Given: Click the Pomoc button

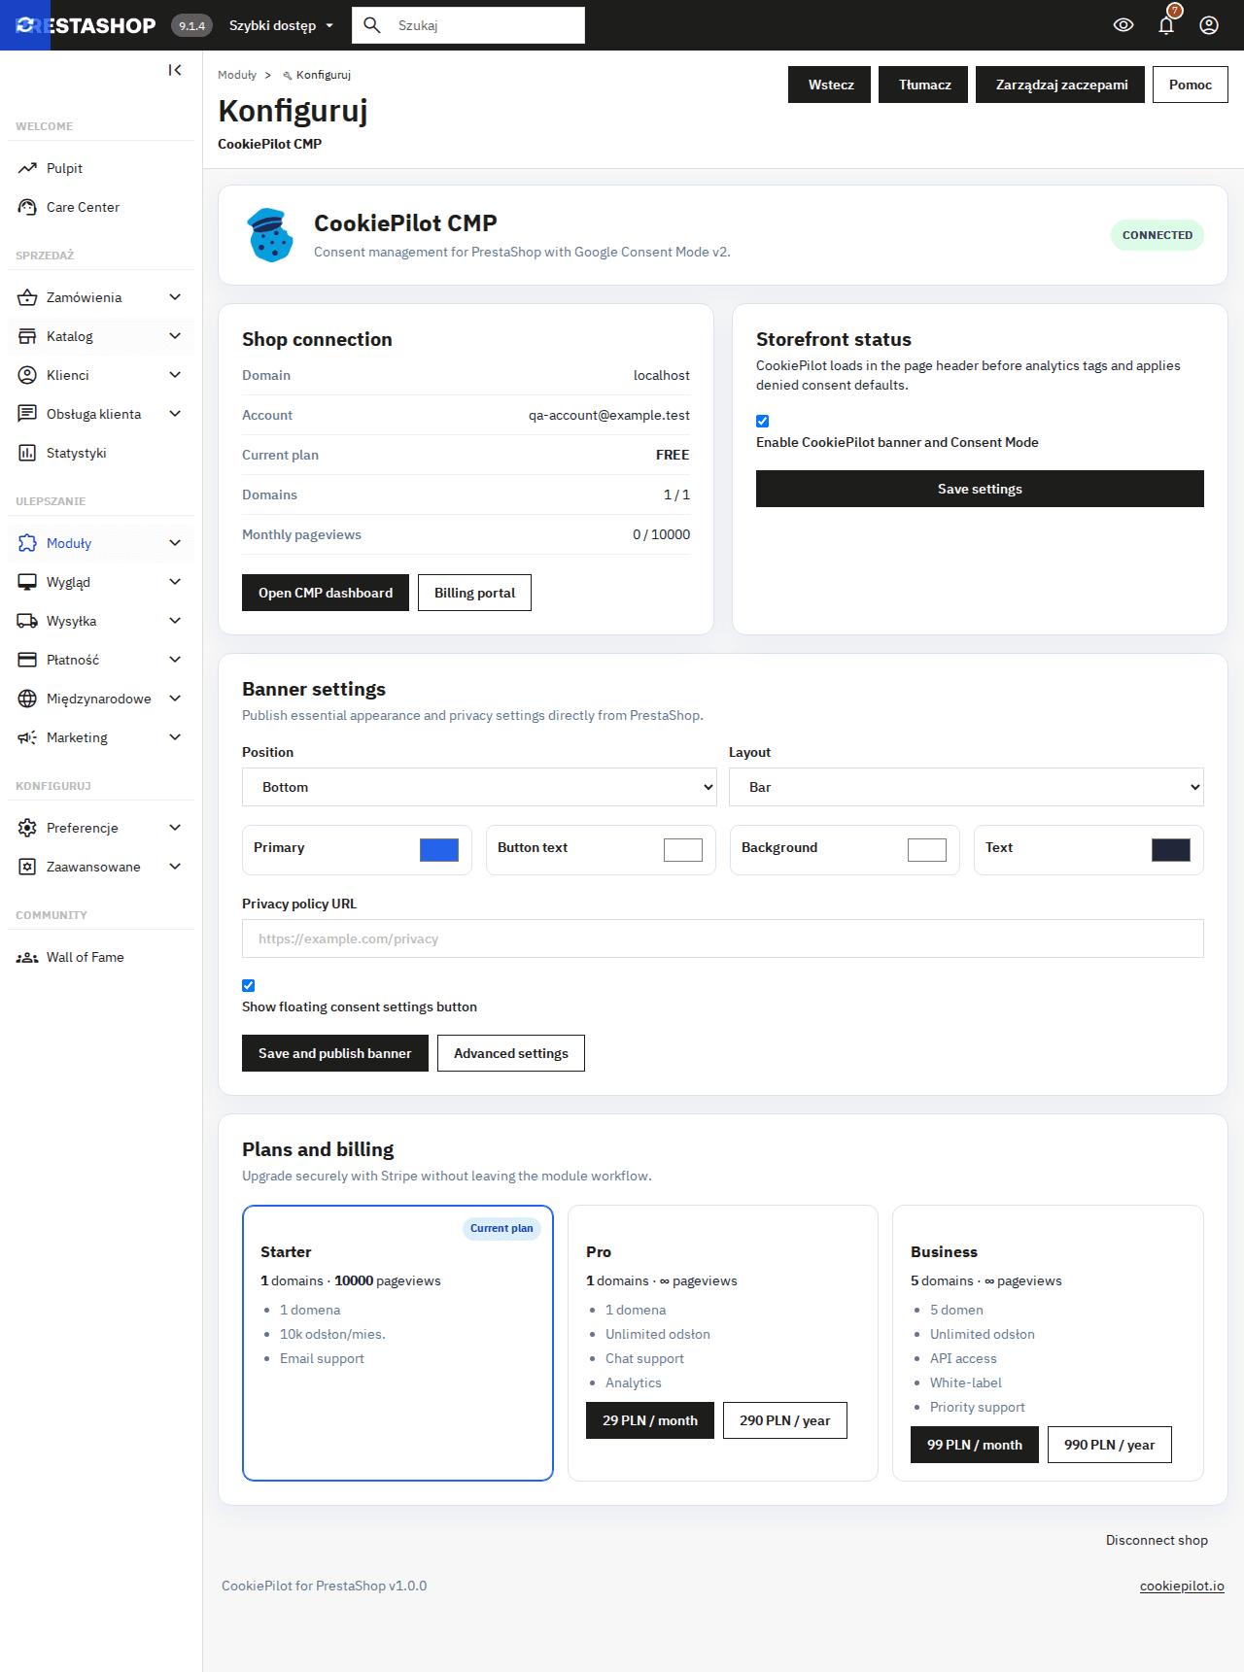Looking at the screenshot, I should [x=1191, y=85].
